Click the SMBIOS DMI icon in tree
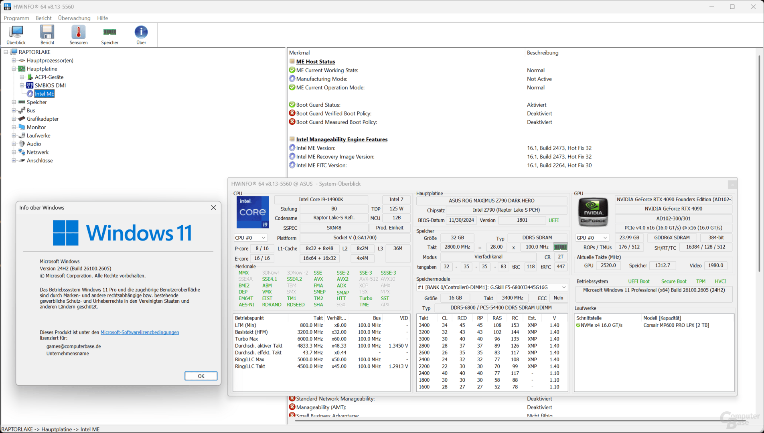 click(30, 85)
